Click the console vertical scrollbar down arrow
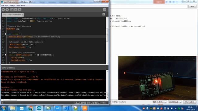Viewport: 198px width, 111px height. (107, 97)
